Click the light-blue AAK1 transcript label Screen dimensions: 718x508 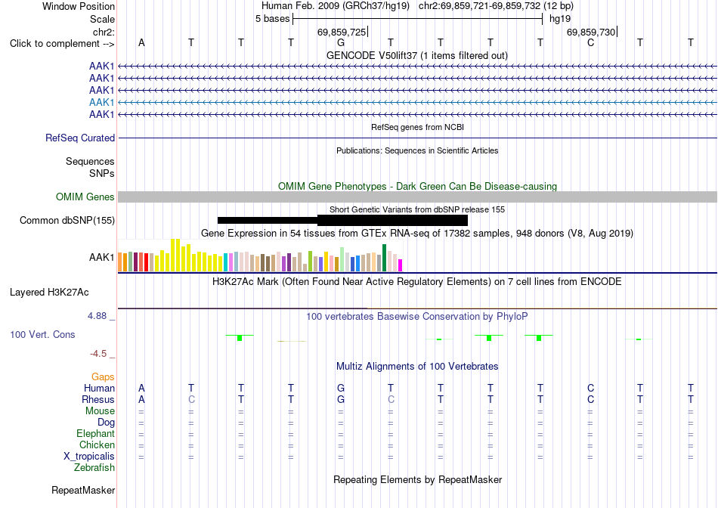tap(102, 102)
